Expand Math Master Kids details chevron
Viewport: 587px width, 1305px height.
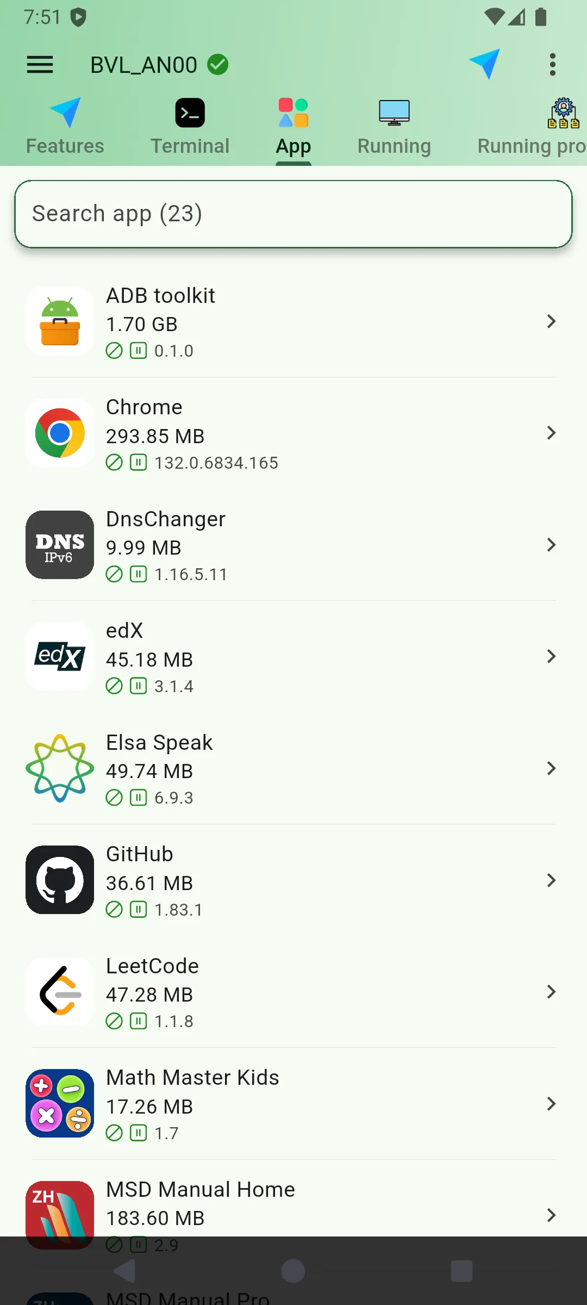click(x=551, y=1104)
